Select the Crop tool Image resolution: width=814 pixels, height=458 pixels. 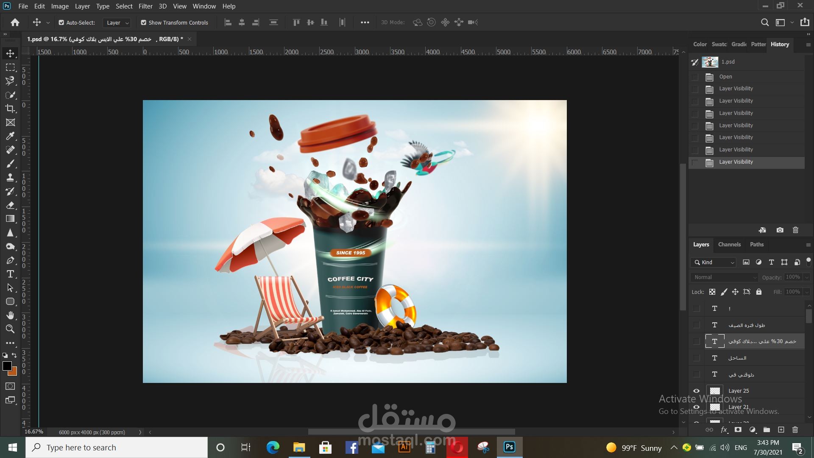(x=10, y=109)
